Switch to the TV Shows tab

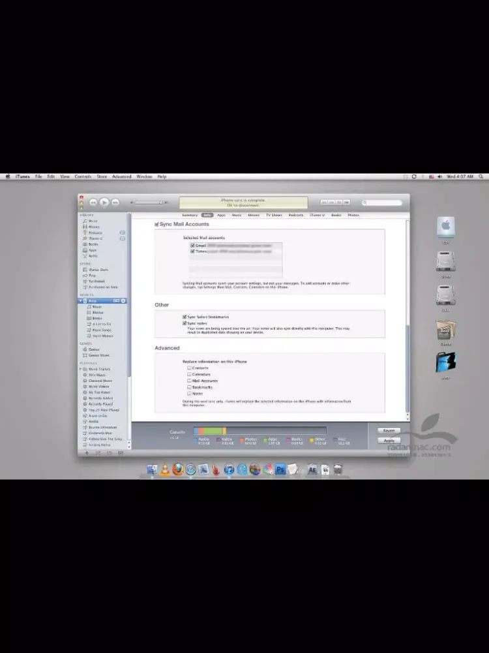click(274, 215)
